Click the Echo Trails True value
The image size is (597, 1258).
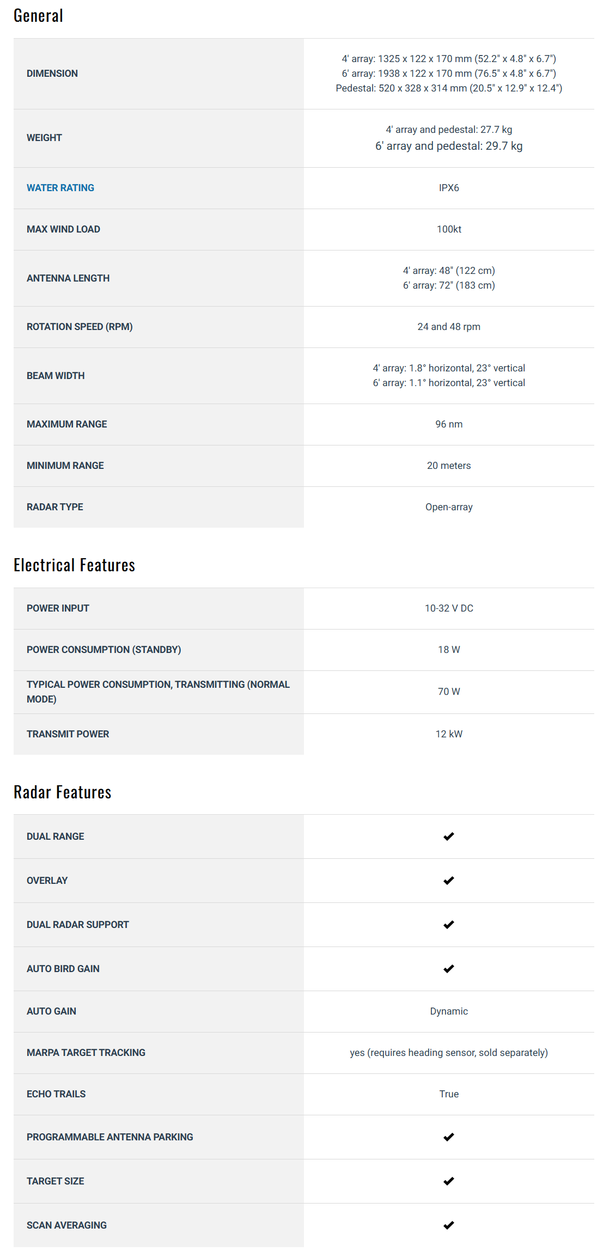[x=449, y=1094]
